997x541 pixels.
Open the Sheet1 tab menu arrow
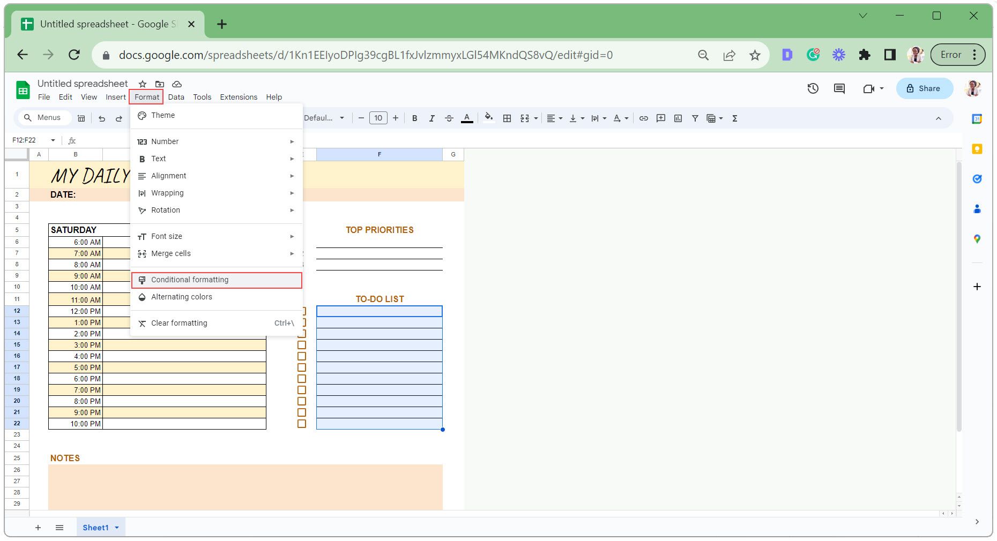tap(116, 527)
